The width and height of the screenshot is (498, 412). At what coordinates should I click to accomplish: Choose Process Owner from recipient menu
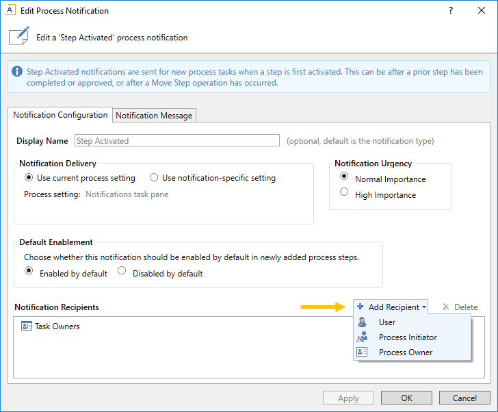(x=405, y=352)
